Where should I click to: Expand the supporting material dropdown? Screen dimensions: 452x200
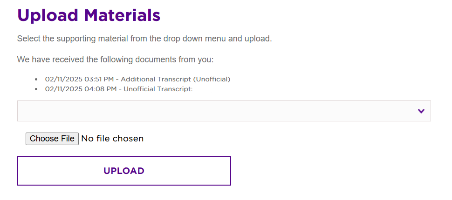(x=224, y=111)
